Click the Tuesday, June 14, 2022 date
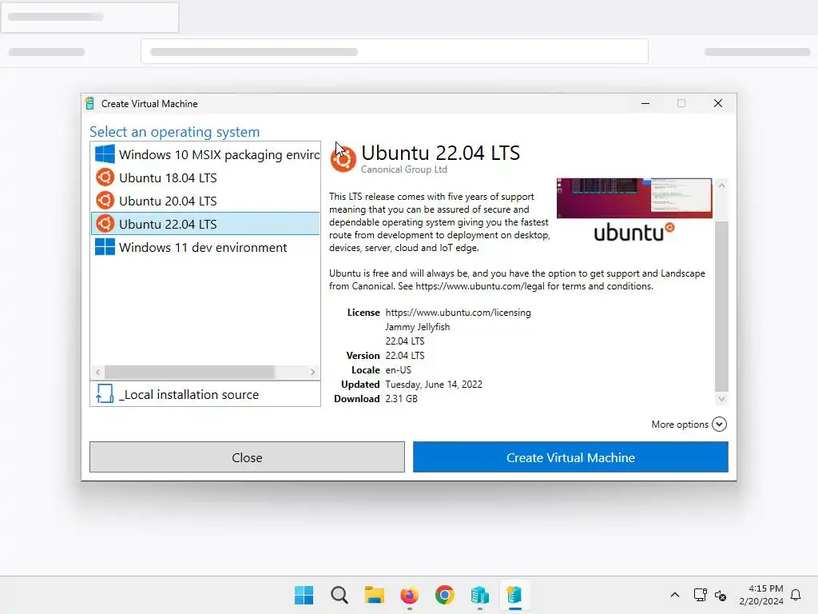 pos(434,385)
